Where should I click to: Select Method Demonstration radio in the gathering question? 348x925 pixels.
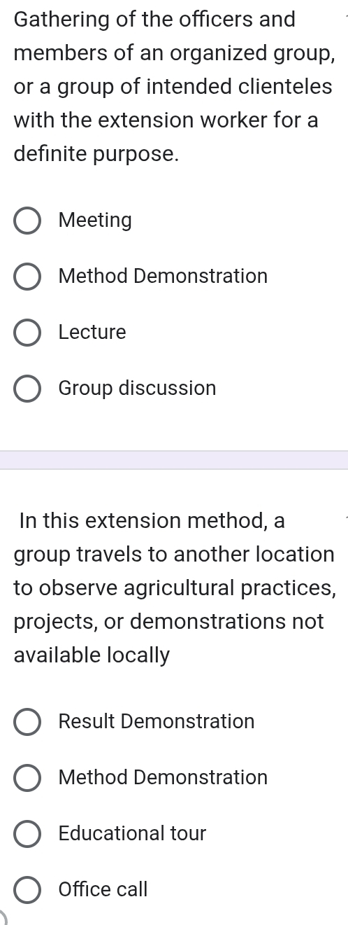click(x=28, y=277)
